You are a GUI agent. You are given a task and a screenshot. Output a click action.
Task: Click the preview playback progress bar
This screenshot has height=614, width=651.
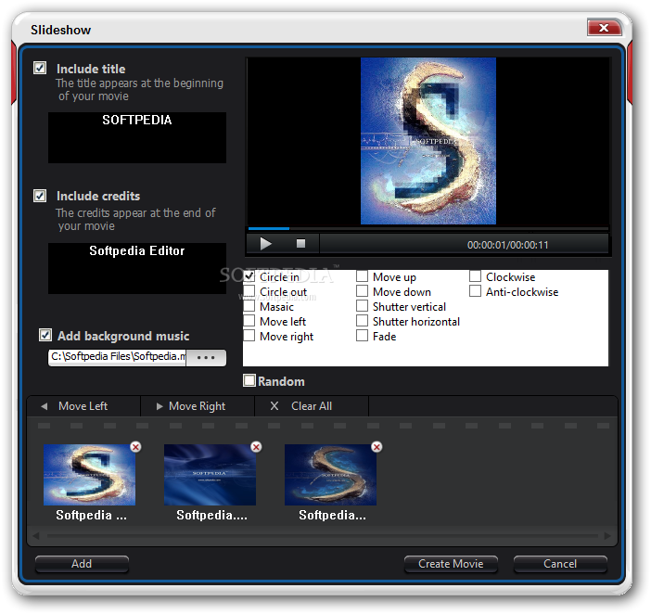coord(428,229)
